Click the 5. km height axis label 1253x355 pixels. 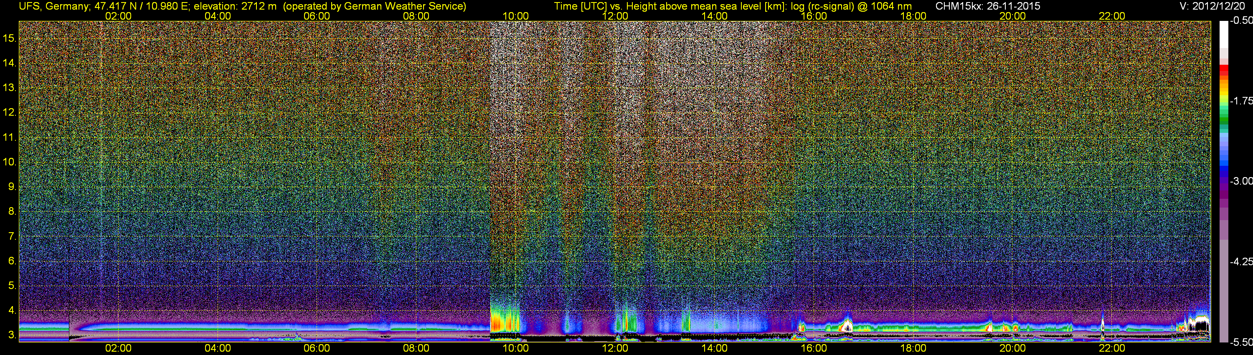[12, 285]
